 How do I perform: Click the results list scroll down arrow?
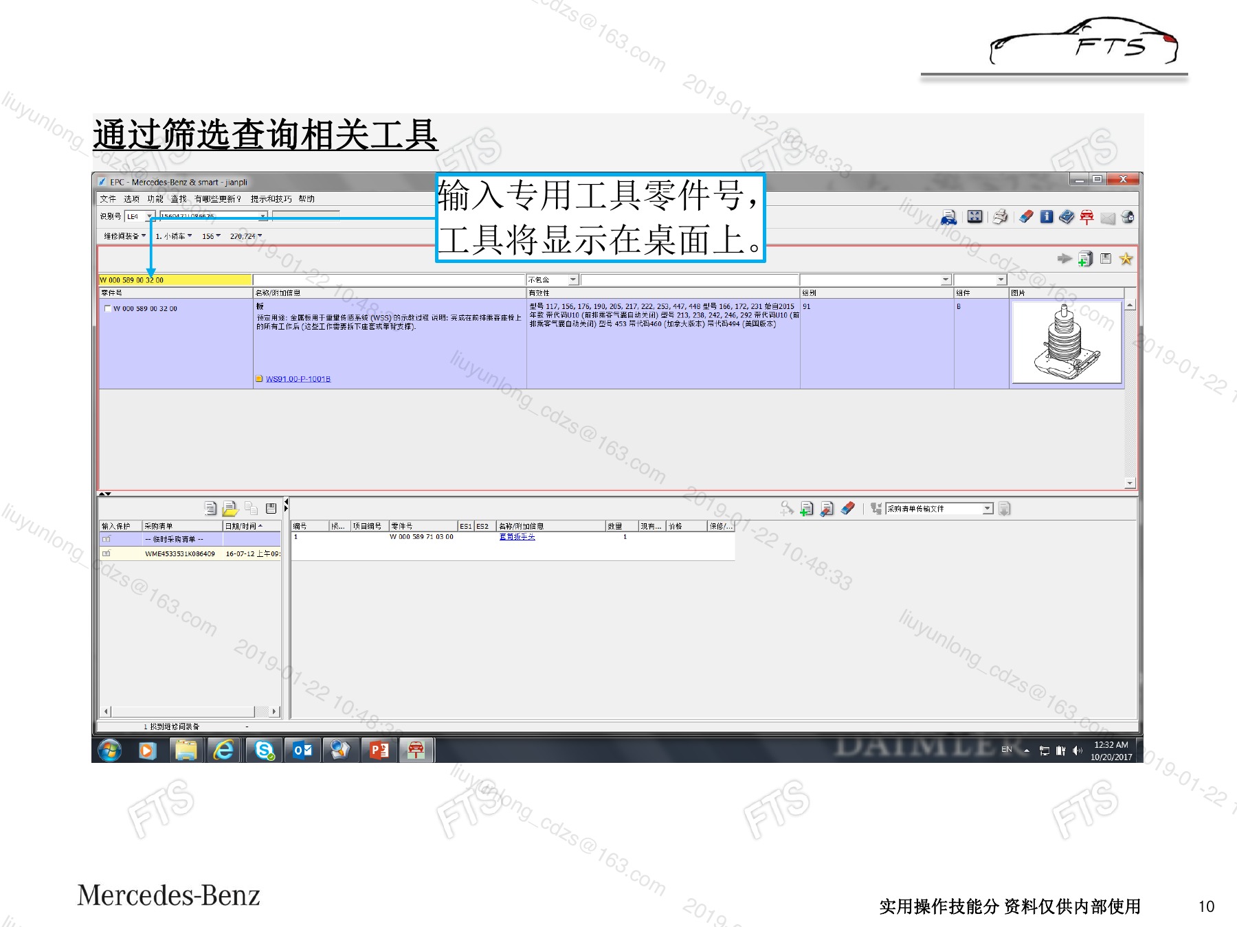point(1130,483)
